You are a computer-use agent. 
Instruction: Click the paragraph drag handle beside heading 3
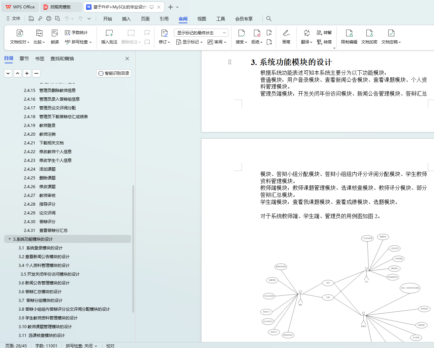pos(230,62)
